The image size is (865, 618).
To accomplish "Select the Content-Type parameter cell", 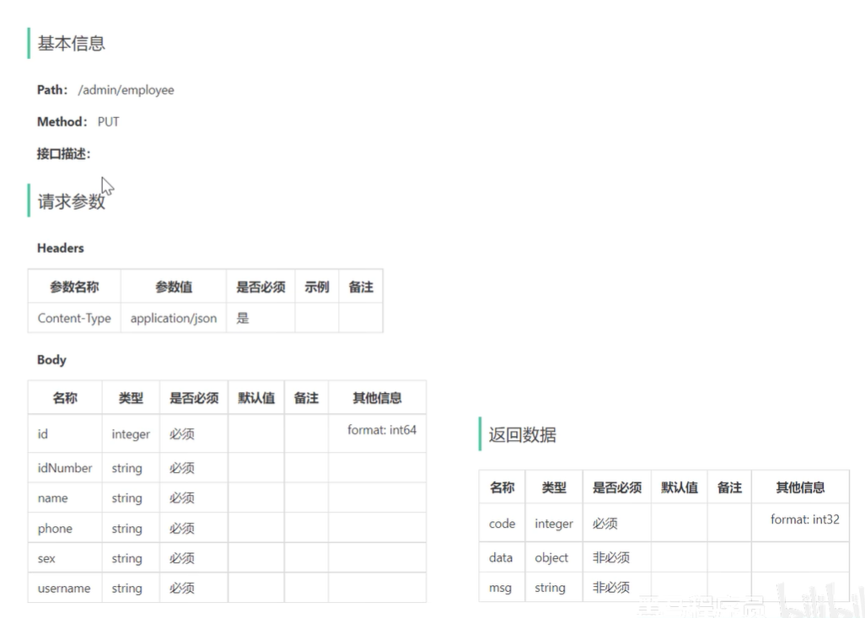I will [x=74, y=319].
